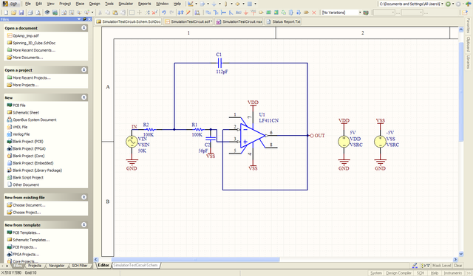Click the Instruments status bar button
This screenshot has width=473, height=276.
(x=453, y=273)
